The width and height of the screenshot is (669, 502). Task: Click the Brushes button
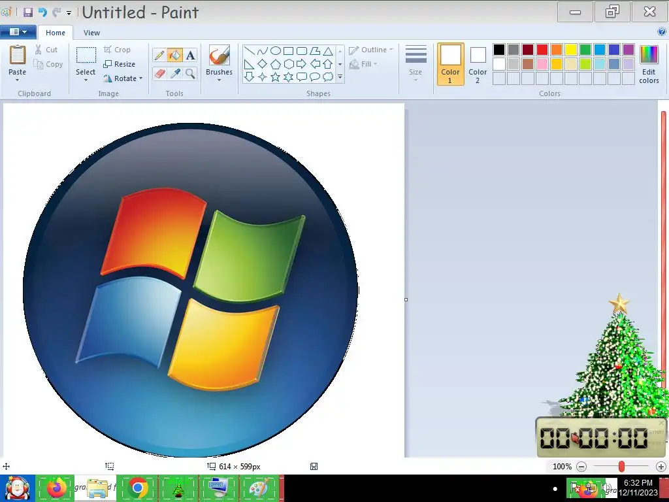coord(219,60)
